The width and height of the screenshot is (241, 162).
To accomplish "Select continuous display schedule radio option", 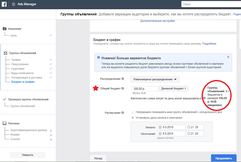I will coord(133,112).
